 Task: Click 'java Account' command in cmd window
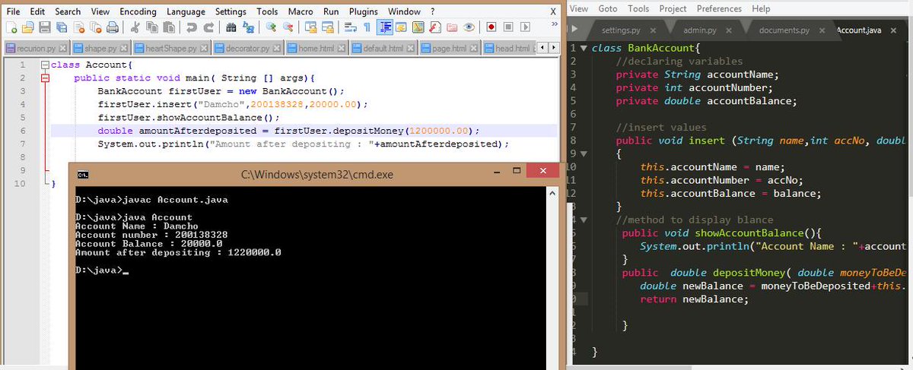tap(157, 217)
